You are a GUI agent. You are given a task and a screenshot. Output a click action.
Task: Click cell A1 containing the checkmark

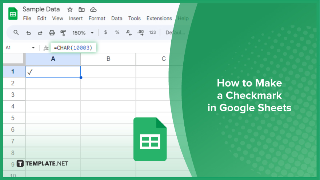53,72
